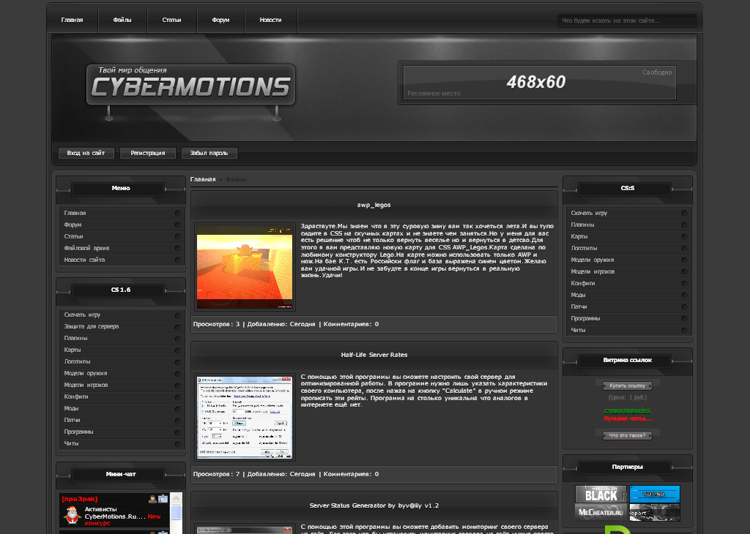
Task: Open Программы under CS 1.6
Action: pos(121,432)
